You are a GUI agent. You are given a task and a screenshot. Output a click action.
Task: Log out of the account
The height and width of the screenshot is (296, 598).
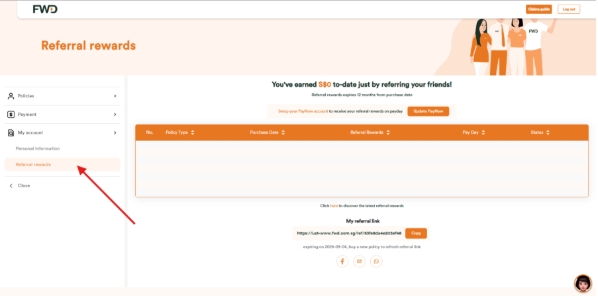point(569,9)
